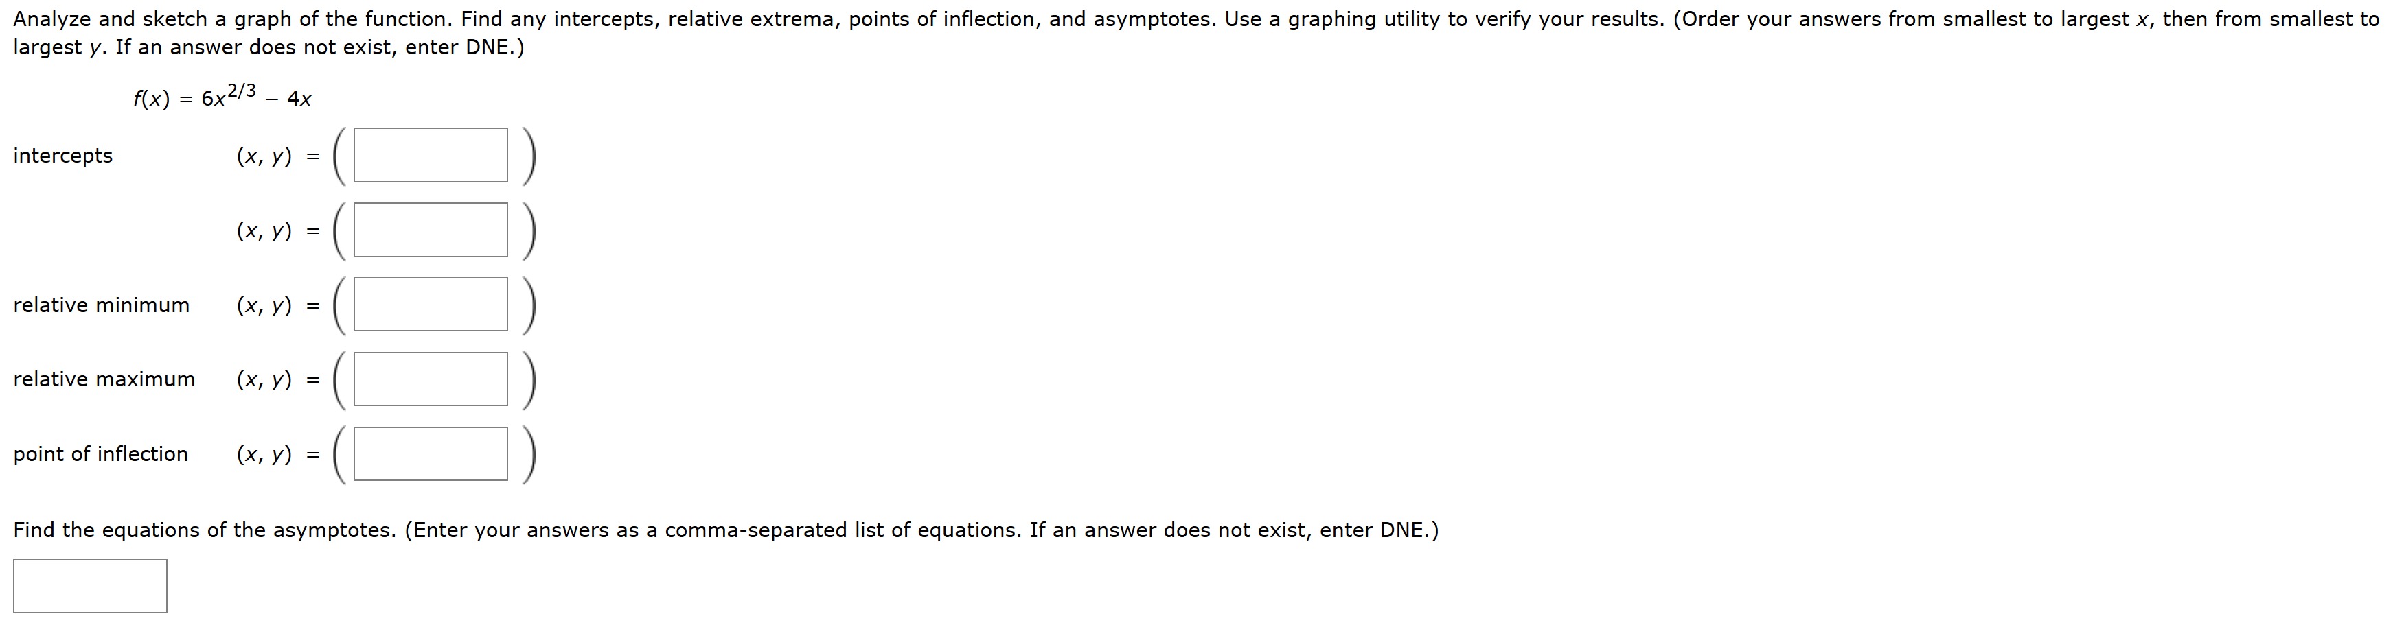This screenshot has height=640, width=2404.
Task: Click the "relative minimum" label
Action: [101, 305]
